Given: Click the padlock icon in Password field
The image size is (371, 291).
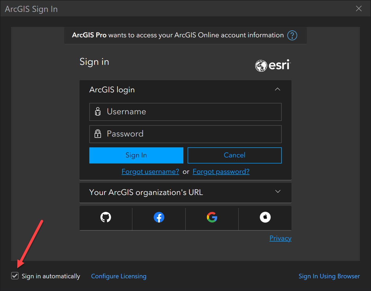Looking at the screenshot, I should [x=98, y=134].
